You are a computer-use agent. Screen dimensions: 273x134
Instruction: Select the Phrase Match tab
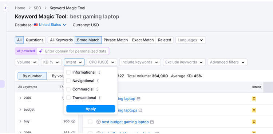[116, 40]
